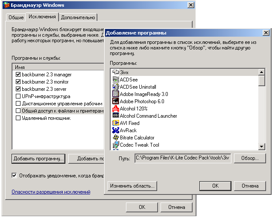This screenshot has height=217, width=272.
Task: Click OK in Брандмауэр Windows window
Action: (x=142, y=207)
